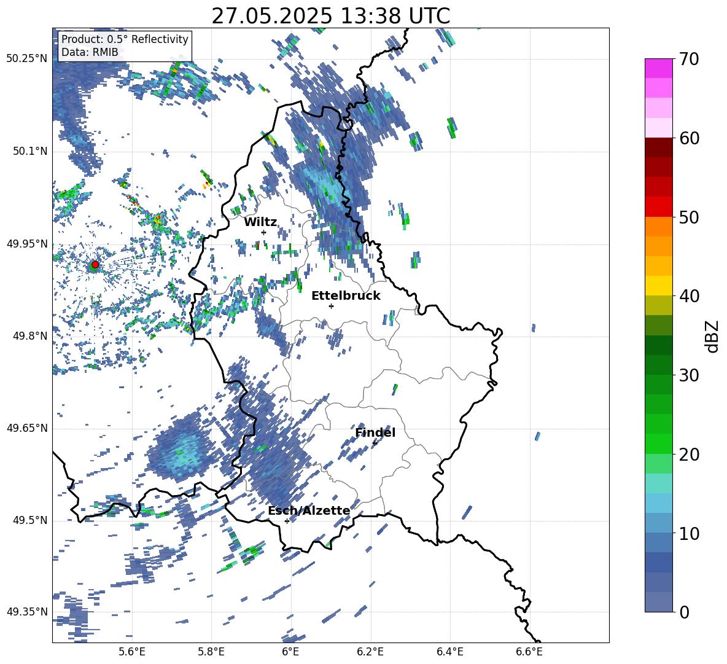
Task: Click the 'Findel' city label
Action: pyautogui.click(x=375, y=432)
